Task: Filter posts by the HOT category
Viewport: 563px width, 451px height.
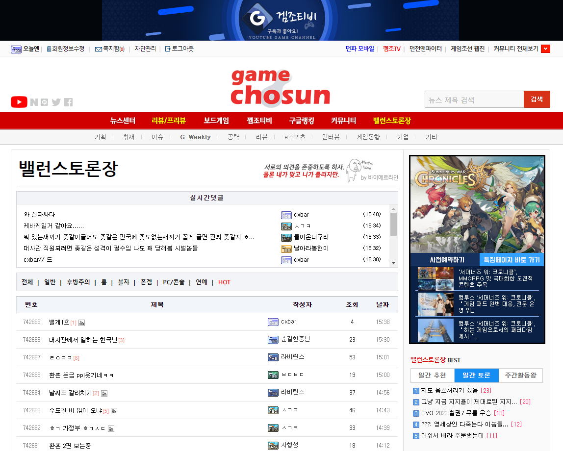Action: pos(224,282)
